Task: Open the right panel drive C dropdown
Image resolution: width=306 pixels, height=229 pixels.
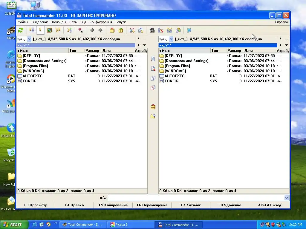Action: click(171, 39)
